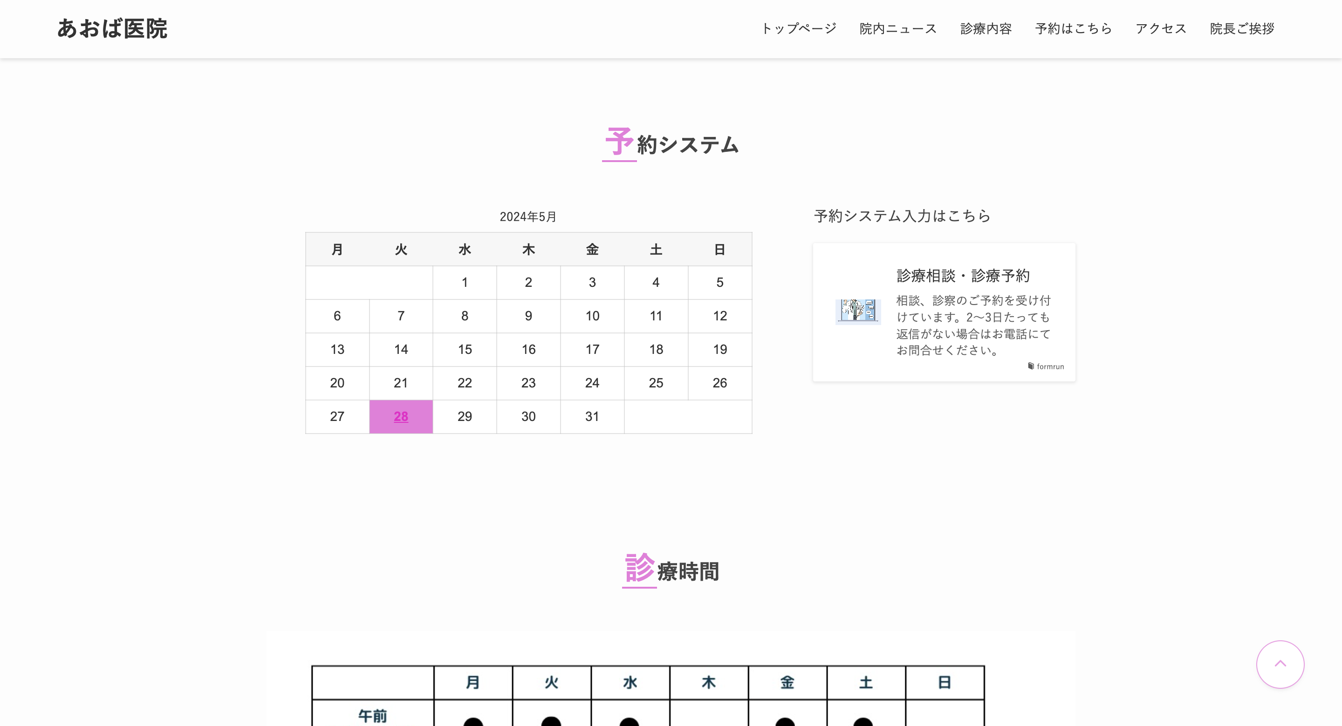Screen dimensions: 1342x726
Task: Click the 2024年5月 calendar title
Action: pos(528,217)
